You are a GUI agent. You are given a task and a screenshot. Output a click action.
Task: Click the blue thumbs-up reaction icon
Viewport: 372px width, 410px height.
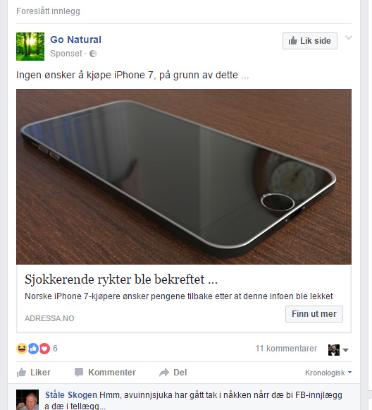click(x=33, y=349)
